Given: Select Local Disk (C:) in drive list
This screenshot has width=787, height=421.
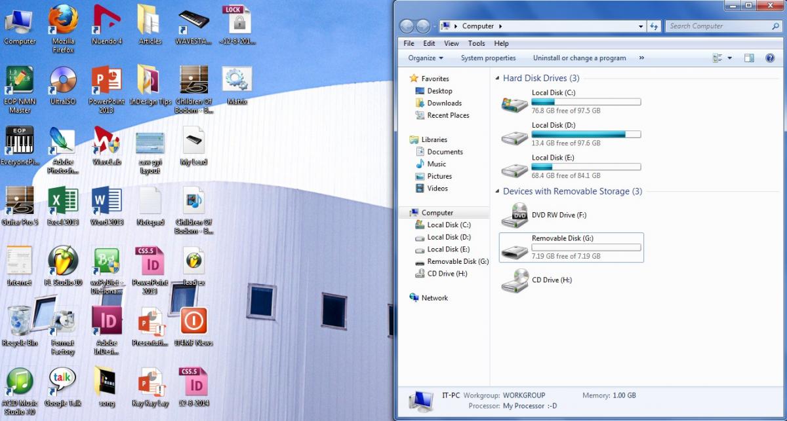Looking at the screenshot, I should click(x=571, y=102).
